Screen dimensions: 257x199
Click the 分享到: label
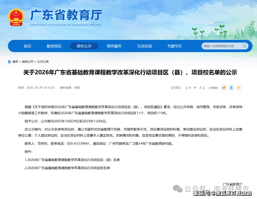214,88
